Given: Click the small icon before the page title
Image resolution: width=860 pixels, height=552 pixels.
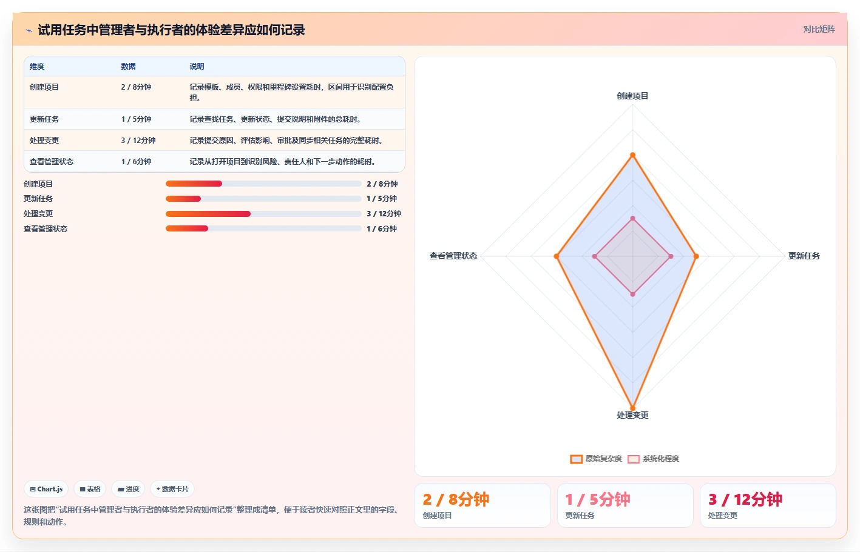Looking at the screenshot, I should [x=29, y=30].
